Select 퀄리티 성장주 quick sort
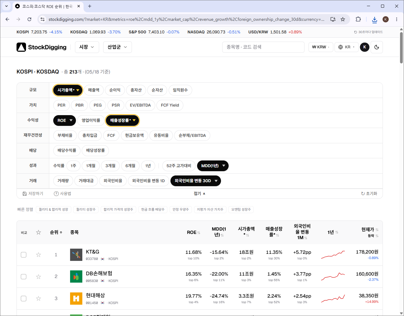Viewport: 404px width, 316px height. pyautogui.click(x=86, y=209)
